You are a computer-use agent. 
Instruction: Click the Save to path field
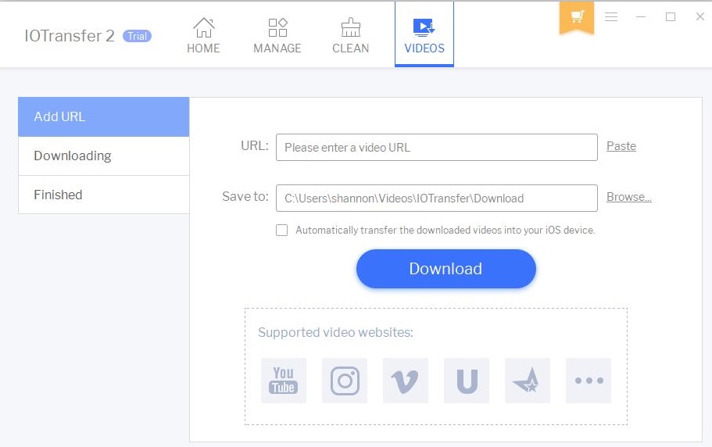coord(436,198)
